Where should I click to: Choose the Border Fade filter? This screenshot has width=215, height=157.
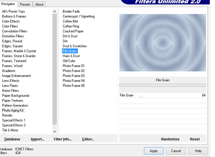pos(71,11)
